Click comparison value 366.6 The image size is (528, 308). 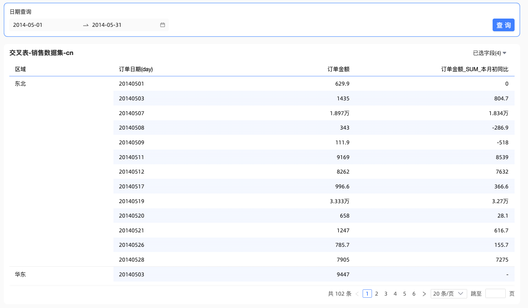[x=501, y=186]
